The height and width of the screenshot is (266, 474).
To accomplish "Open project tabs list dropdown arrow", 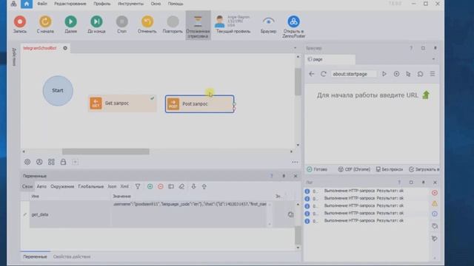I will point(295,48).
